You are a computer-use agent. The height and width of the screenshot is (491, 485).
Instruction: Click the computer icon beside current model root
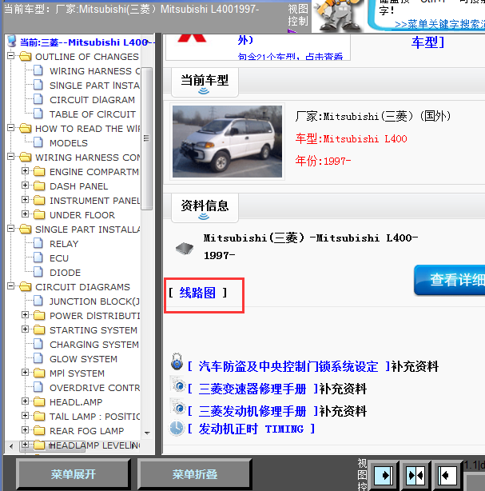click(11, 42)
